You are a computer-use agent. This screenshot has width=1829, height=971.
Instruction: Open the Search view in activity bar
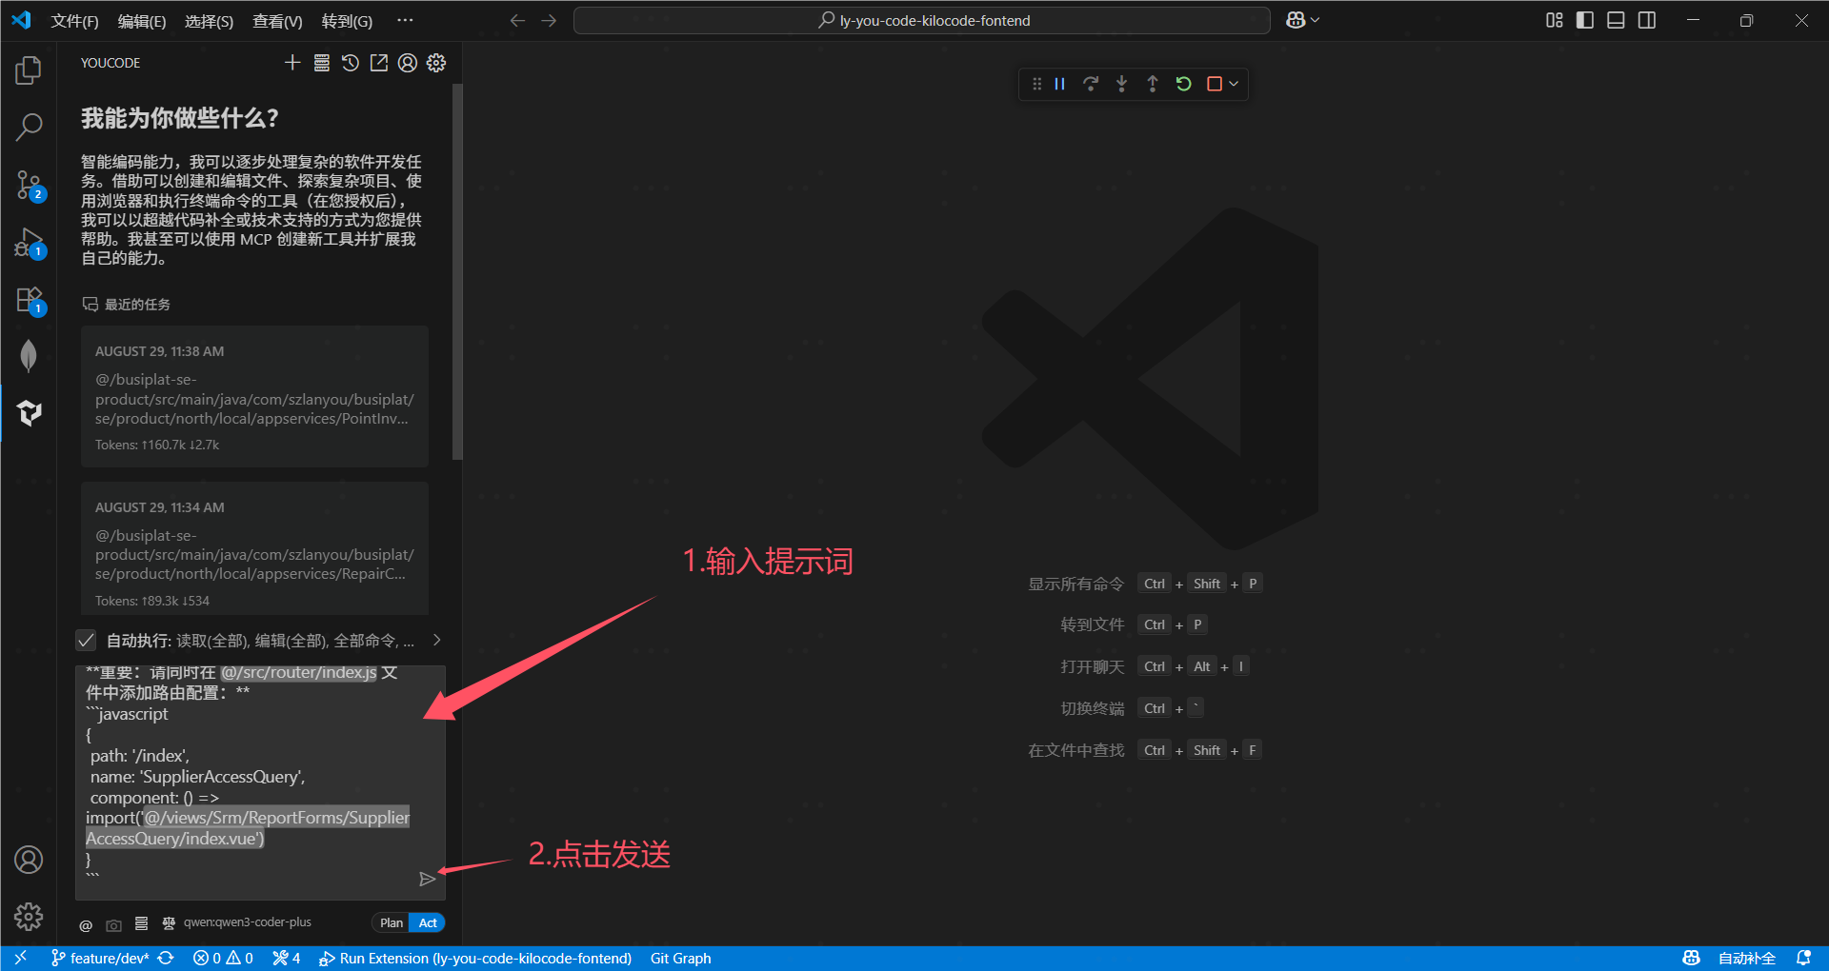[29, 127]
